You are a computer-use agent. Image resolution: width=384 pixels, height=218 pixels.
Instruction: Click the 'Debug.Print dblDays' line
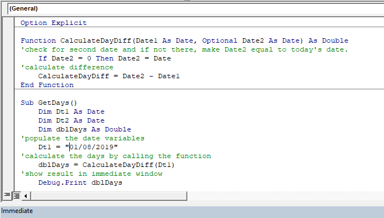80,182
